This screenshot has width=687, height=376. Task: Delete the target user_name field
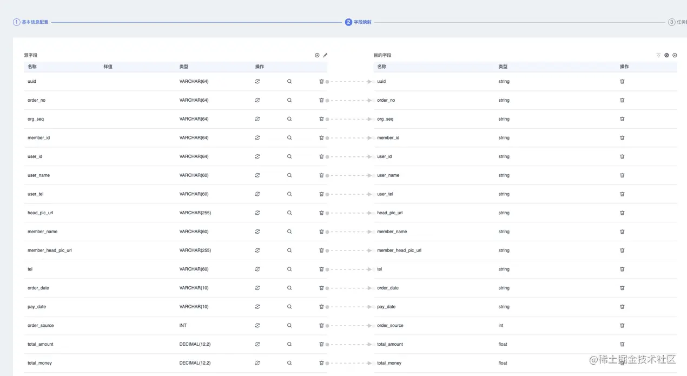coord(622,175)
